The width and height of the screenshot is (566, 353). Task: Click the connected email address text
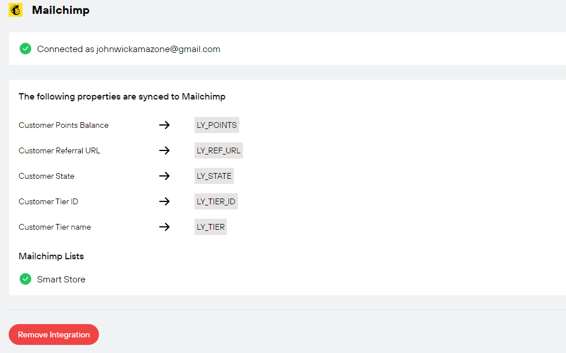(159, 49)
